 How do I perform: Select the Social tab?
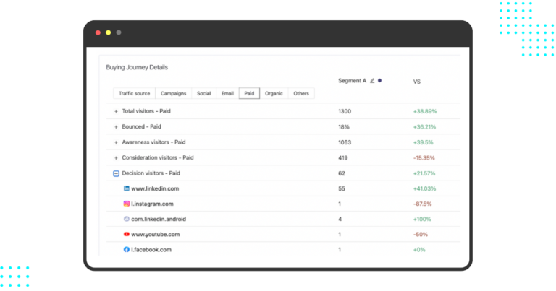click(203, 93)
